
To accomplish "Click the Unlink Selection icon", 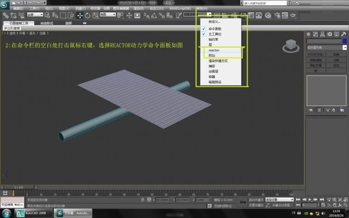I will click(13, 15).
